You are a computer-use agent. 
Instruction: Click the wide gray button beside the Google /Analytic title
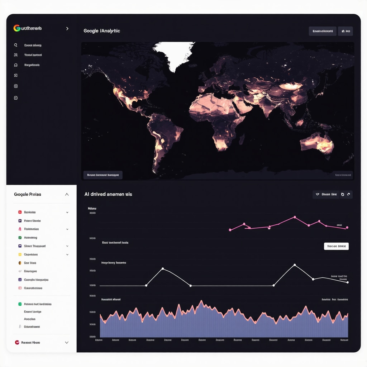[323, 31]
